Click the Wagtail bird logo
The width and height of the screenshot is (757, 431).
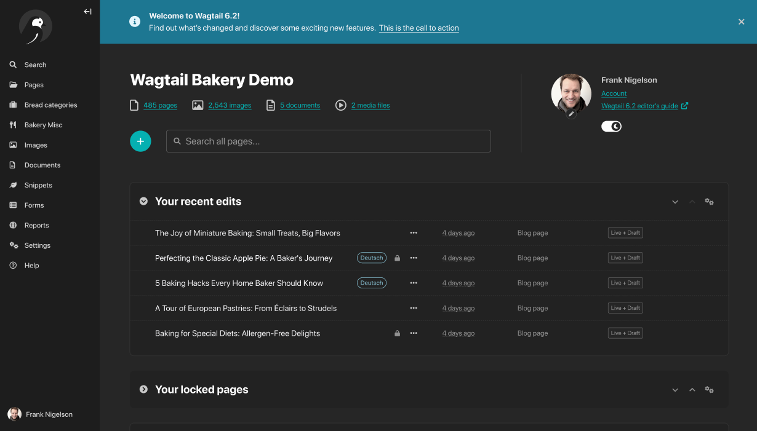[36, 27]
